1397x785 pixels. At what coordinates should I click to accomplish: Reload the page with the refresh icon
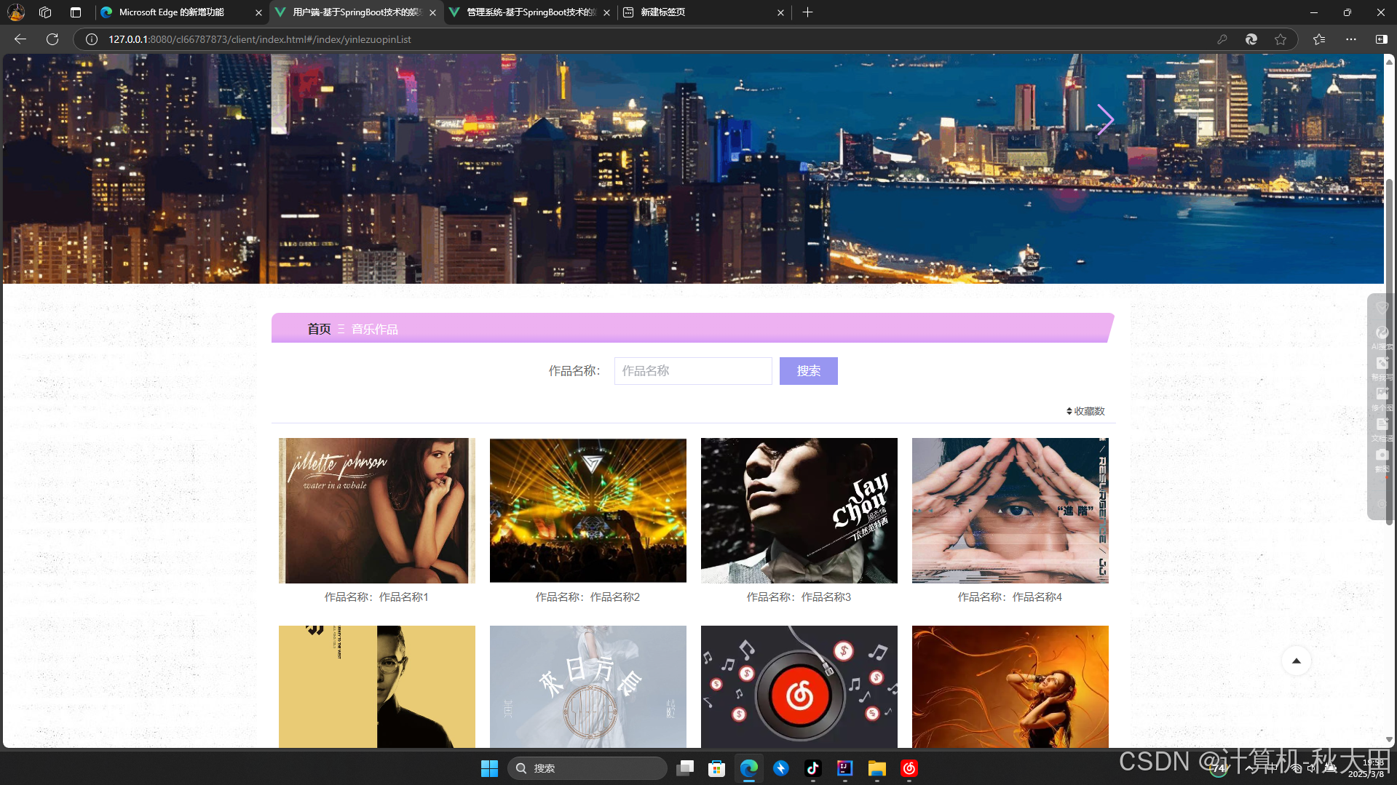pyautogui.click(x=52, y=39)
